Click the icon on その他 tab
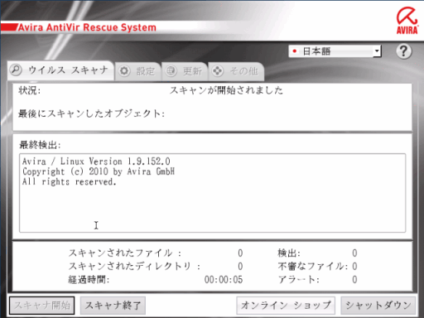This screenshot has height=318, width=424. coord(218,71)
